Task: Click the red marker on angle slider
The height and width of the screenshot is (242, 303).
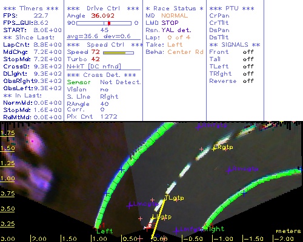Action: [109, 23]
